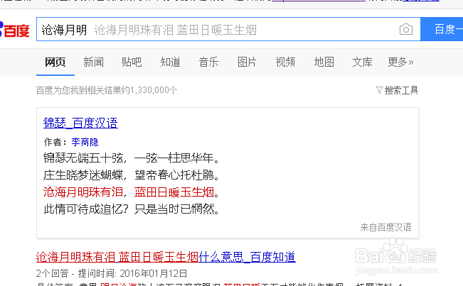
Task: Click the funnel icon beside 搜索工具
Action: click(x=379, y=90)
